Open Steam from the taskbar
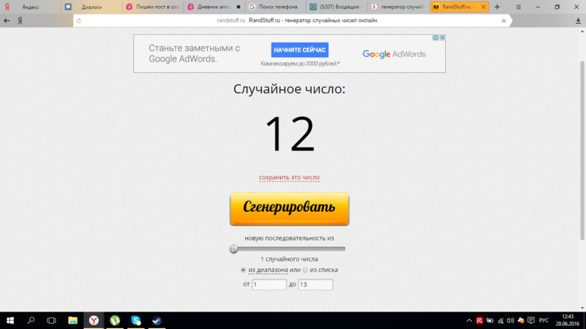This screenshot has width=586, height=329. click(157, 321)
